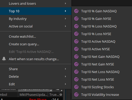Click scan icon beside Top10 % Loss NYSE
The height and width of the screenshot is (100, 132).
pos(76,34)
